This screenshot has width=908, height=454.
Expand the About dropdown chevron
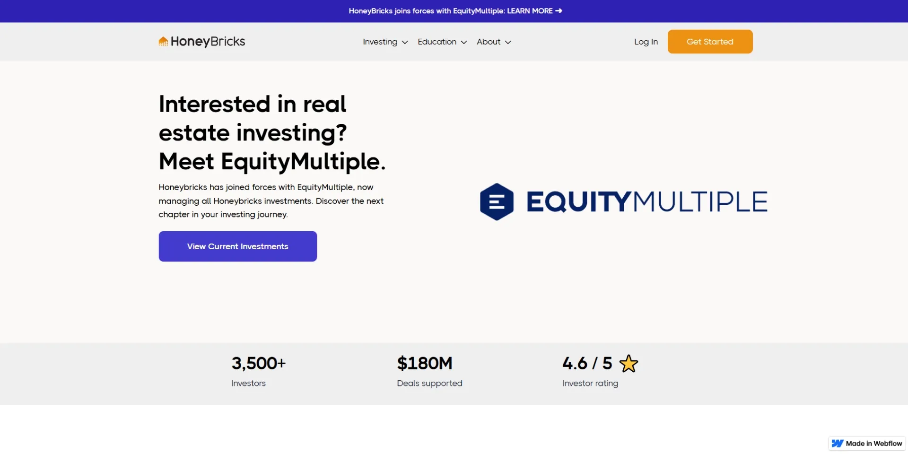click(508, 42)
